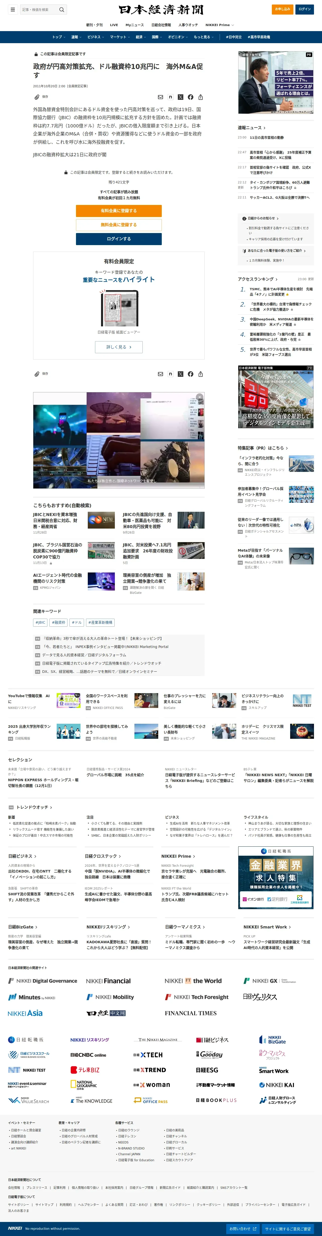
Task: Open the FINANCIAL TIMES logo link
Action: 191,1013
